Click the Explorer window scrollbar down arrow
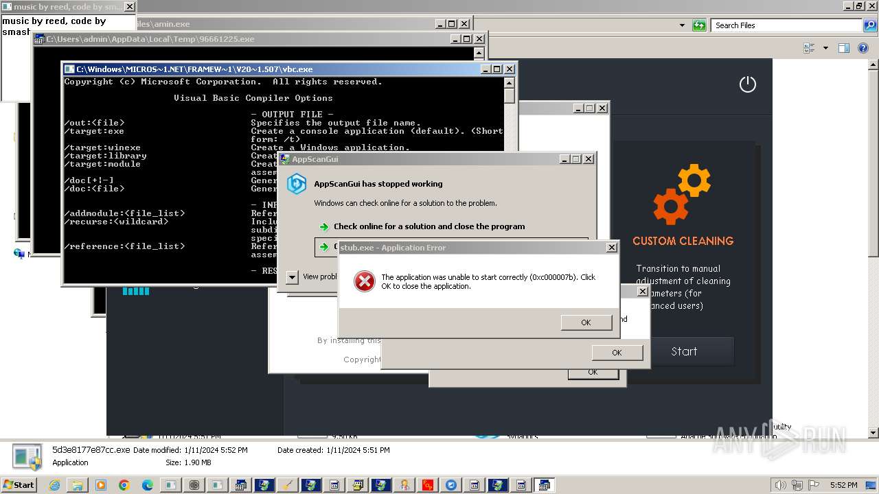Screen dimensions: 879x494 (874, 433)
